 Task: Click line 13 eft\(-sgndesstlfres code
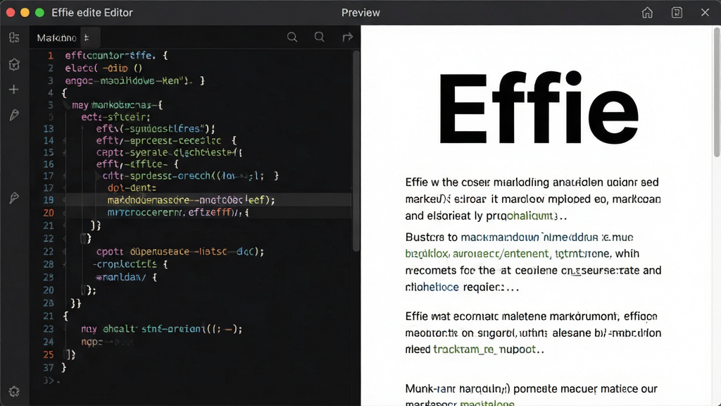click(156, 128)
